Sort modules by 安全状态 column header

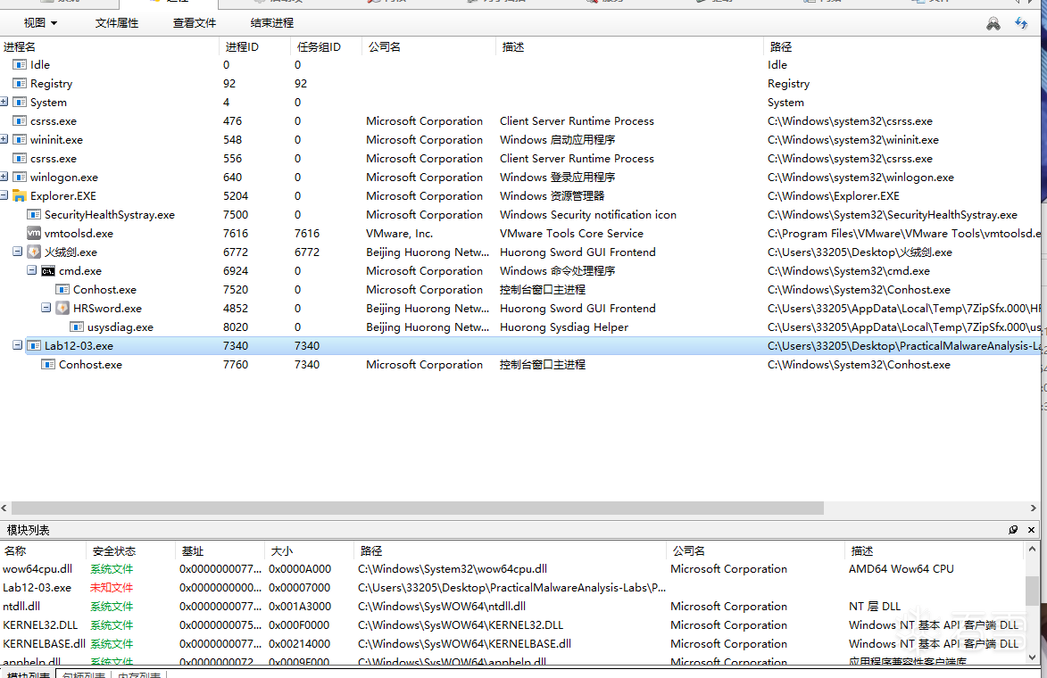point(131,551)
